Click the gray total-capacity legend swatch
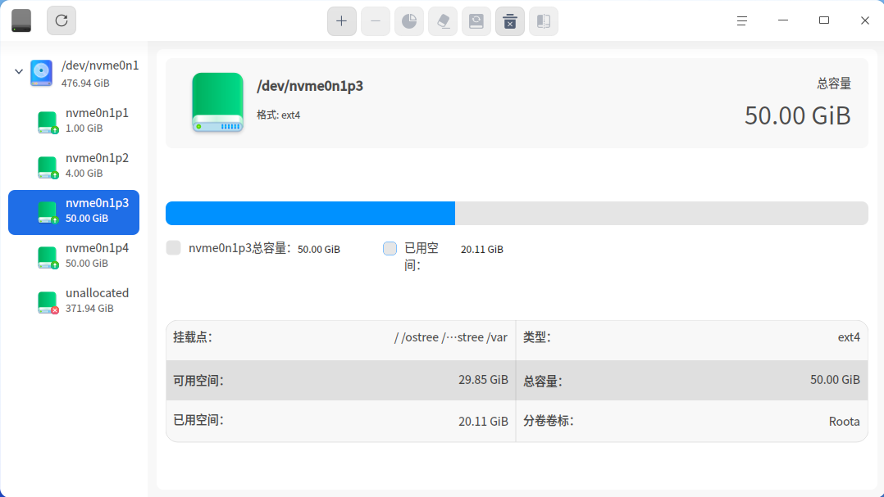This screenshot has height=497, width=884. click(174, 247)
